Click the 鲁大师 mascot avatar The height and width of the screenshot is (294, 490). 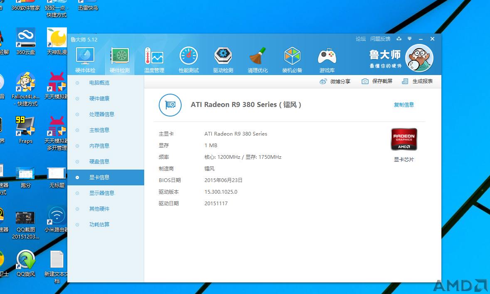click(x=419, y=58)
